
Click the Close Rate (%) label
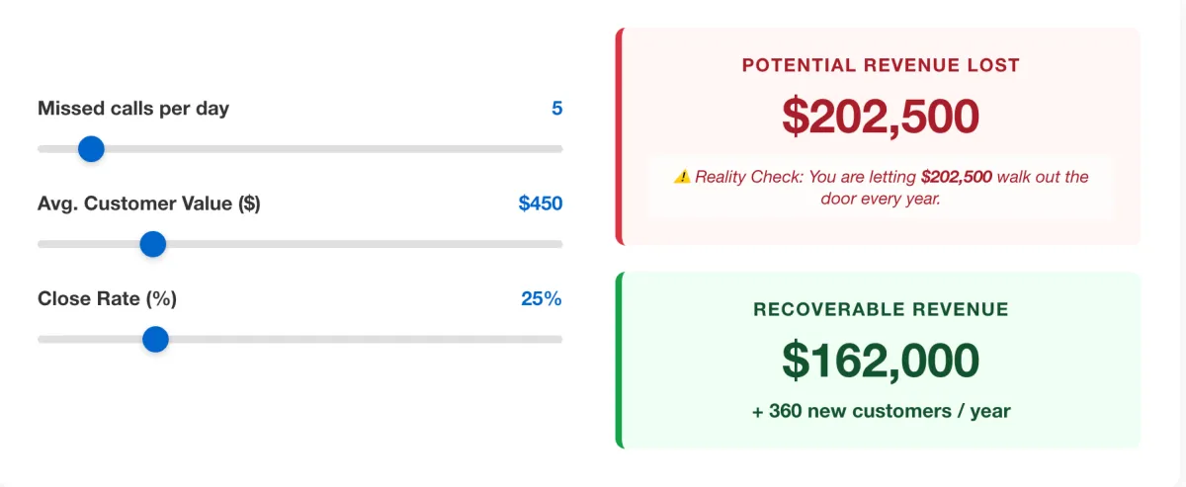pyautogui.click(x=107, y=298)
